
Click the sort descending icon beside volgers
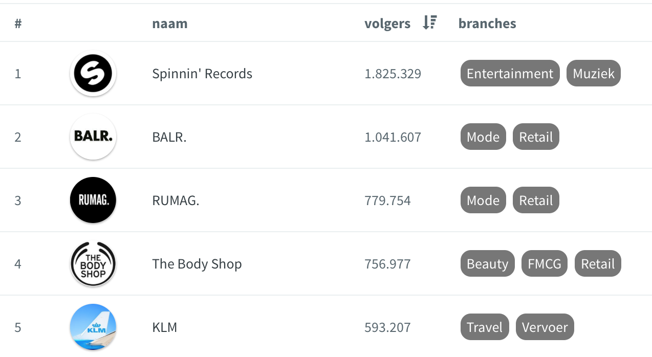429,23
